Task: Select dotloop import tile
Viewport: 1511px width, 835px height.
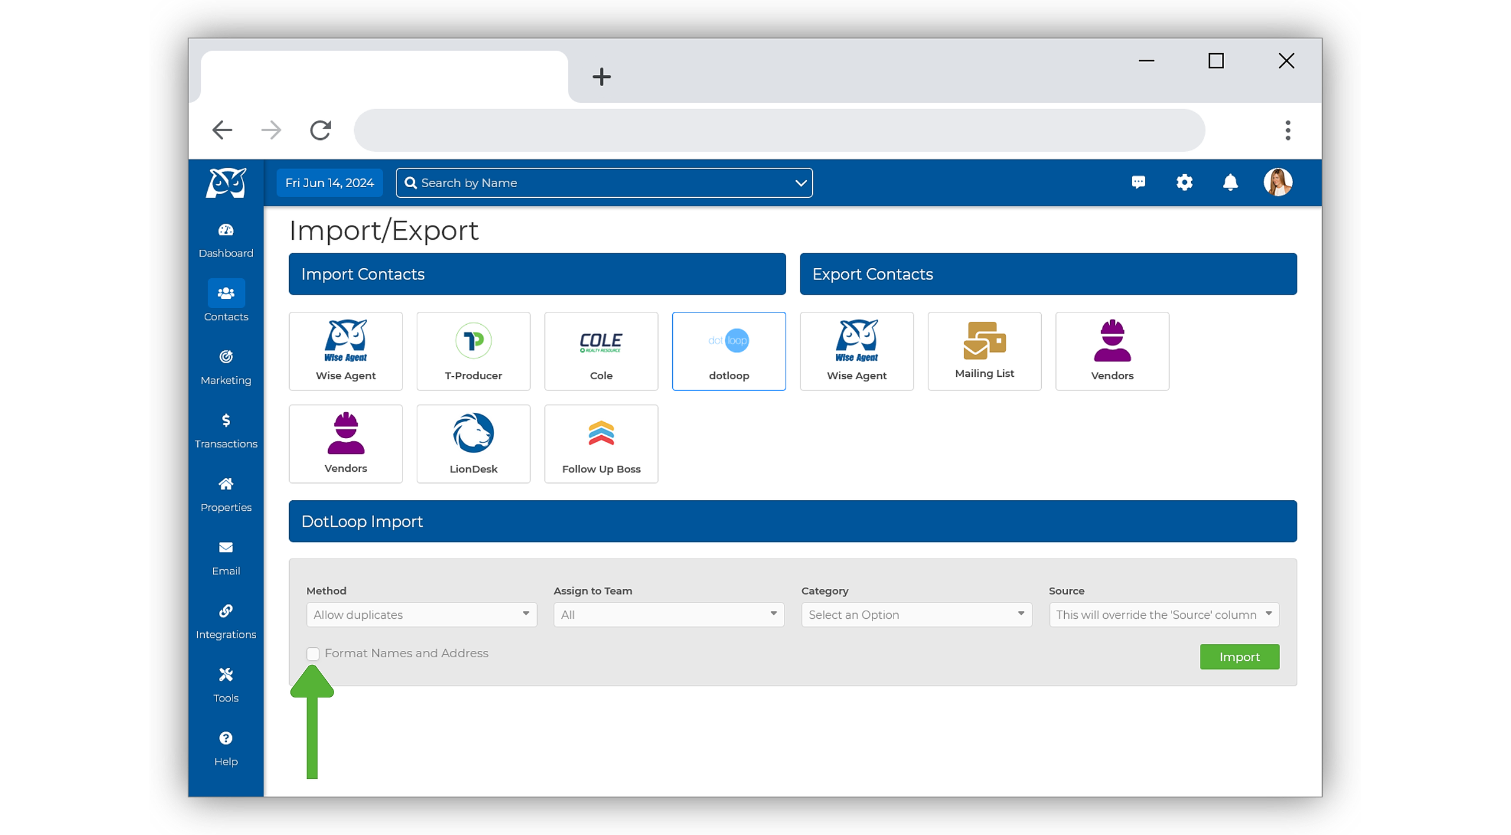Action: tap(729, 351)
